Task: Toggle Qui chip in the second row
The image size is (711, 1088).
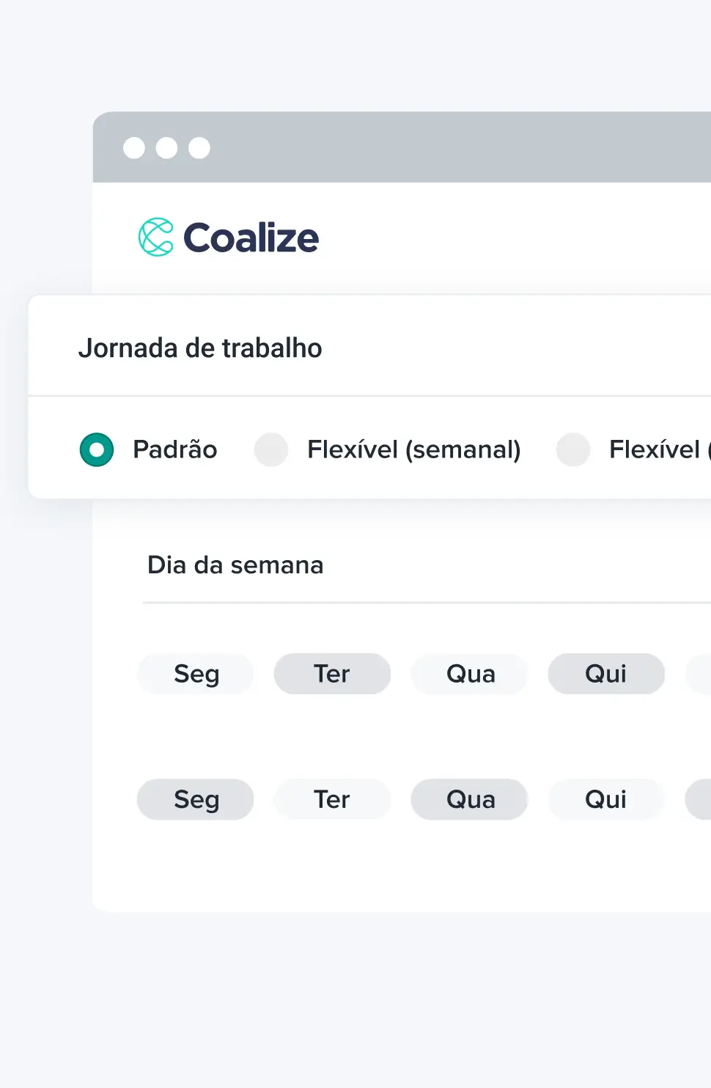Action: pos(606,799)
